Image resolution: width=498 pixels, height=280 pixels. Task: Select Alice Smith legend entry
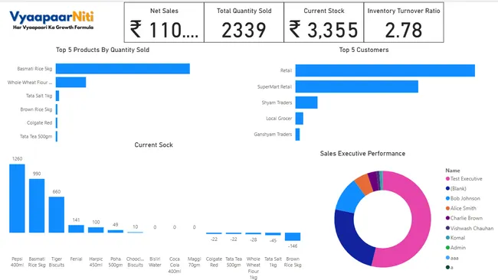pyautogui.click(x=460, y=208)
